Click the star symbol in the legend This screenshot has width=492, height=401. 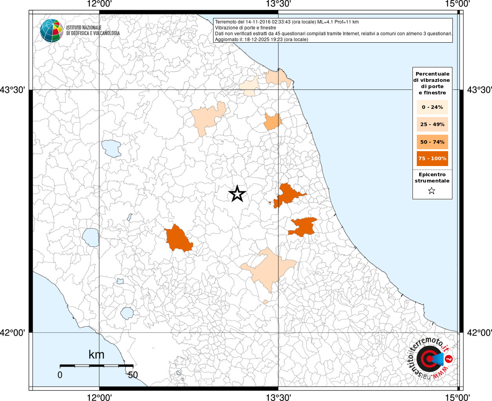click(432, 191)
